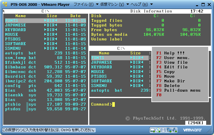Select $ibmbase dct file
Image resolution: width=214 pixels, height=135 pixels.
[x=46, y=67]
